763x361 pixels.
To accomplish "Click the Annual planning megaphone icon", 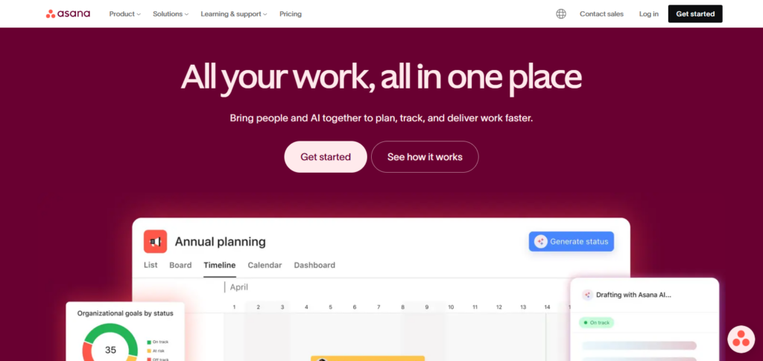I will [155, 241].
